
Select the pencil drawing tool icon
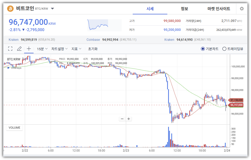tap(19, 49)
